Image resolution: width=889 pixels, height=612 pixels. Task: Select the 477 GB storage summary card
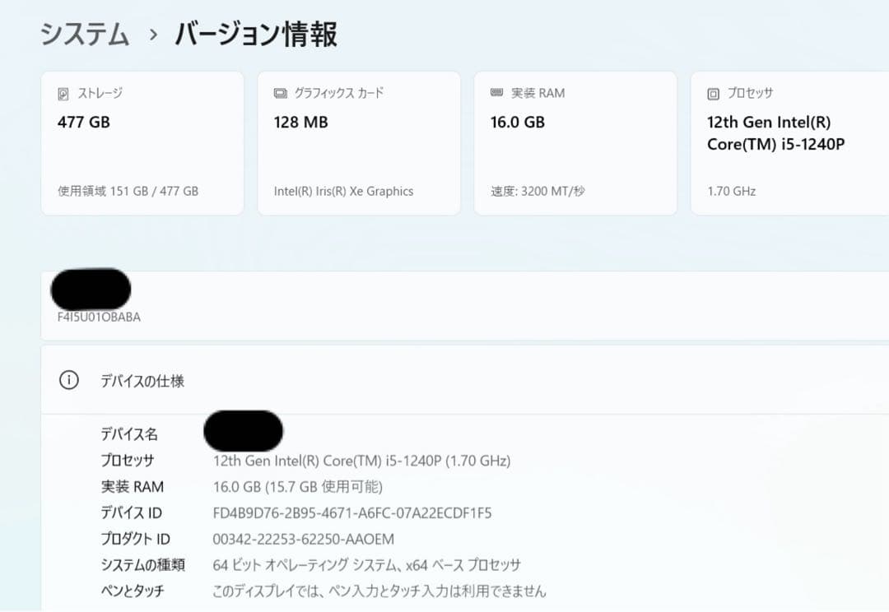point(142,143)
